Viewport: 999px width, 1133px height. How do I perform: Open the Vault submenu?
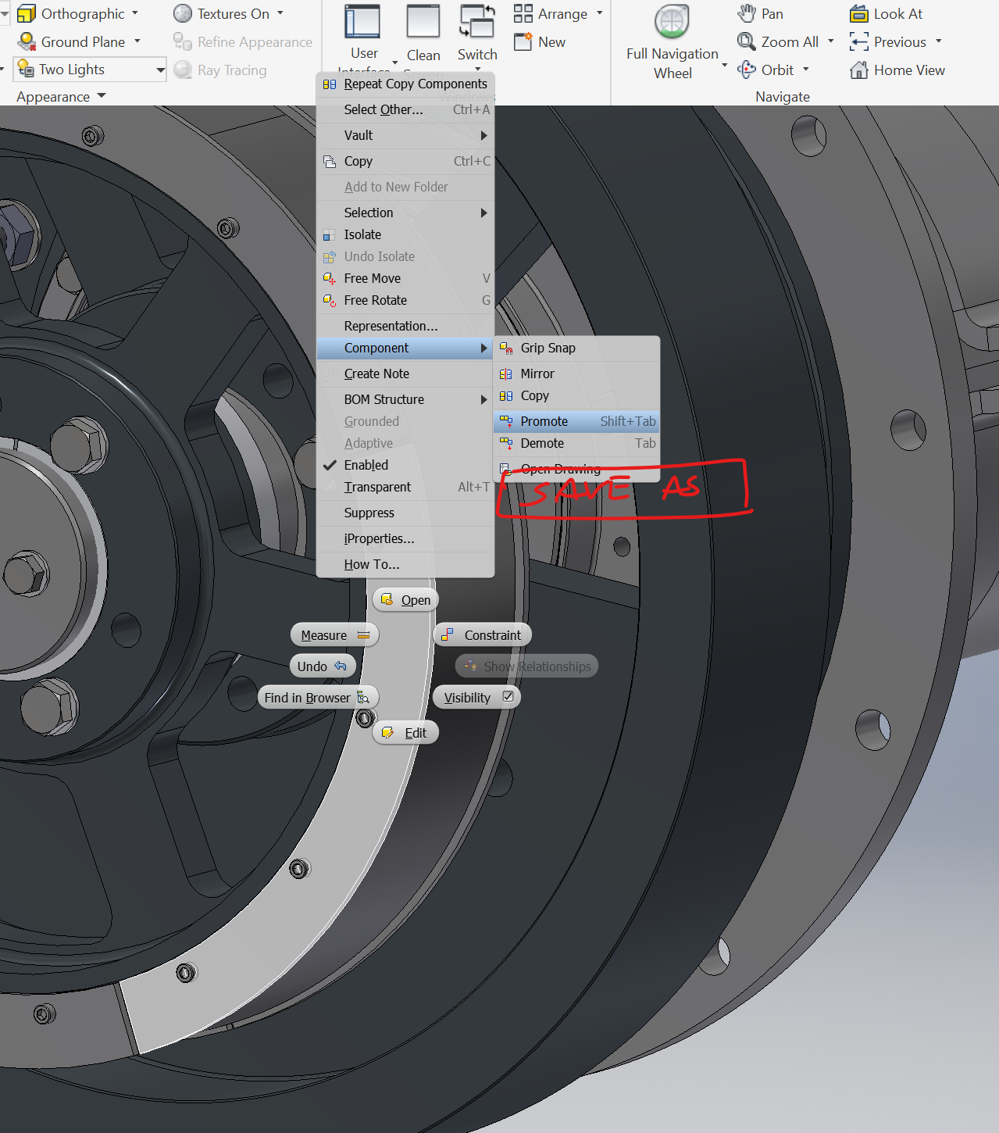[x=405, y=135]
